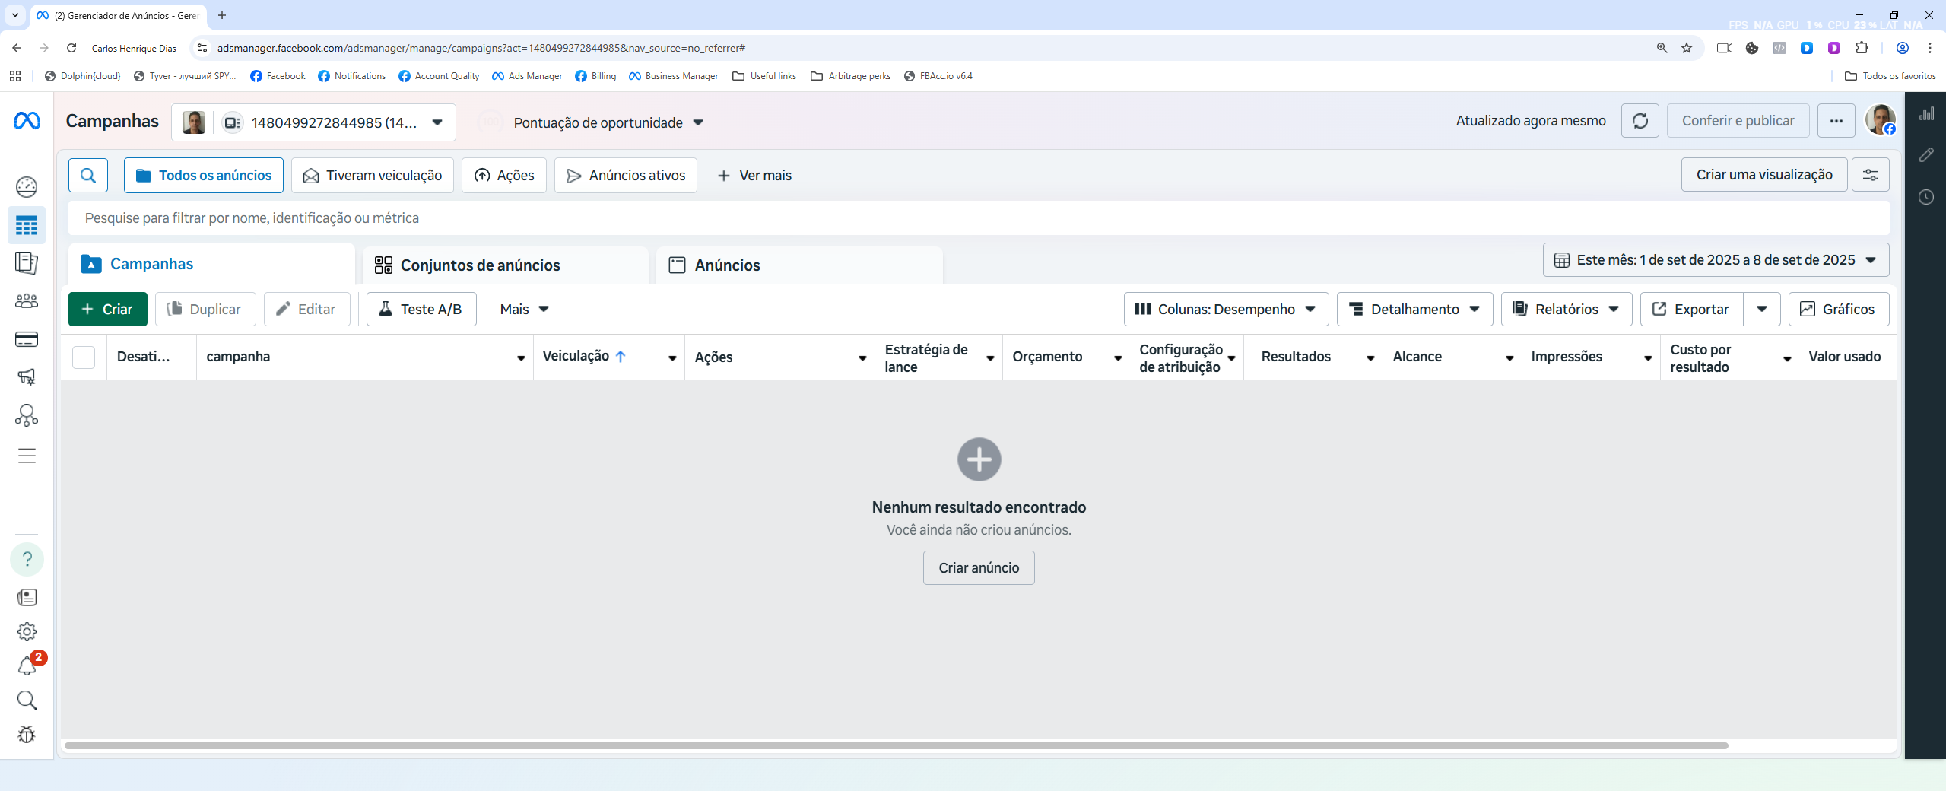Click the green Criar button
Screen dimensions: 1946x791
(x=107, y=310)
